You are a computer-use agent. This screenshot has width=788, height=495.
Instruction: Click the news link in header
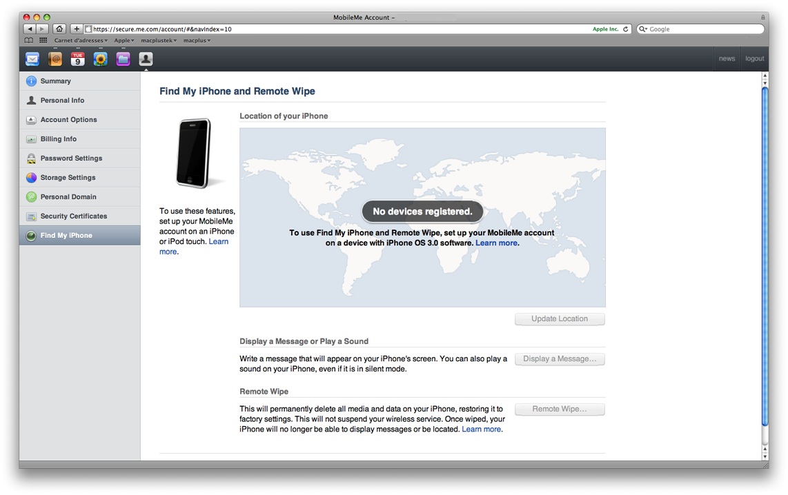point(727,59)
